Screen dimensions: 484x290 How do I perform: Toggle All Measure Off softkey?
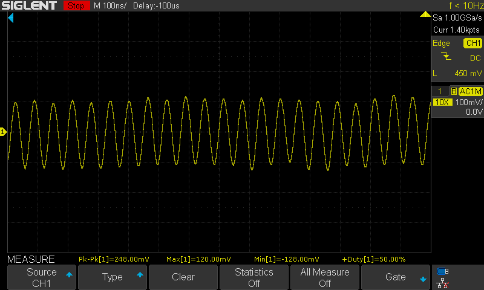coord(325,277)
